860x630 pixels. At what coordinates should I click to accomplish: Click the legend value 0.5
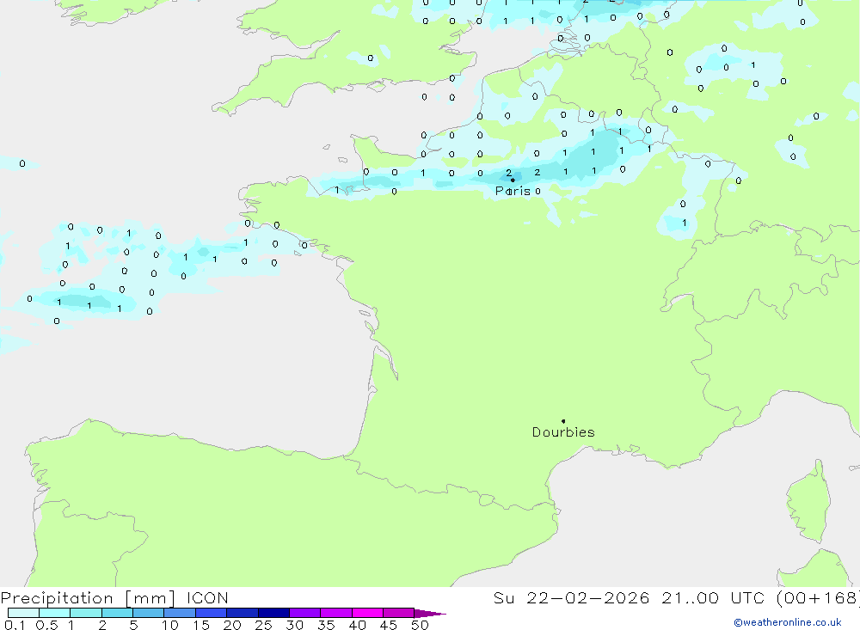point(46,625)
